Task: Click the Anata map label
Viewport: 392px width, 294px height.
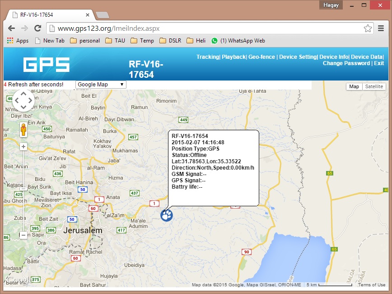Action: 113,197
